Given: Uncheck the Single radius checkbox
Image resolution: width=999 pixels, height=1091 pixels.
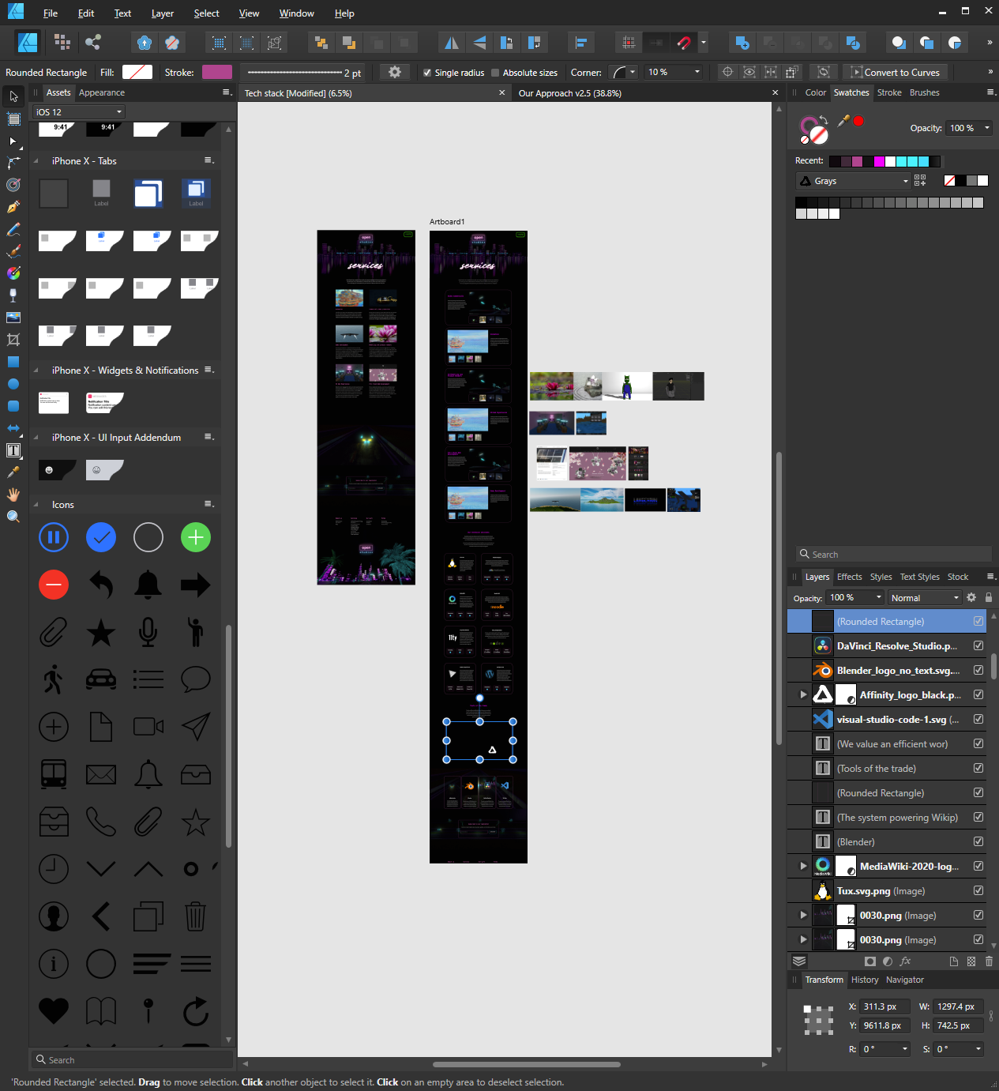Looking at the screenshot, I should point(427,73).
